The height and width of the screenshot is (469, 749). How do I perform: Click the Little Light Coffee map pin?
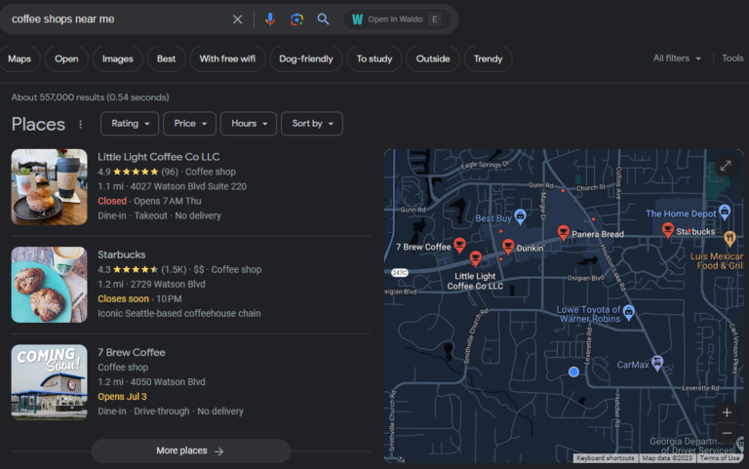[x=475, y=258]
